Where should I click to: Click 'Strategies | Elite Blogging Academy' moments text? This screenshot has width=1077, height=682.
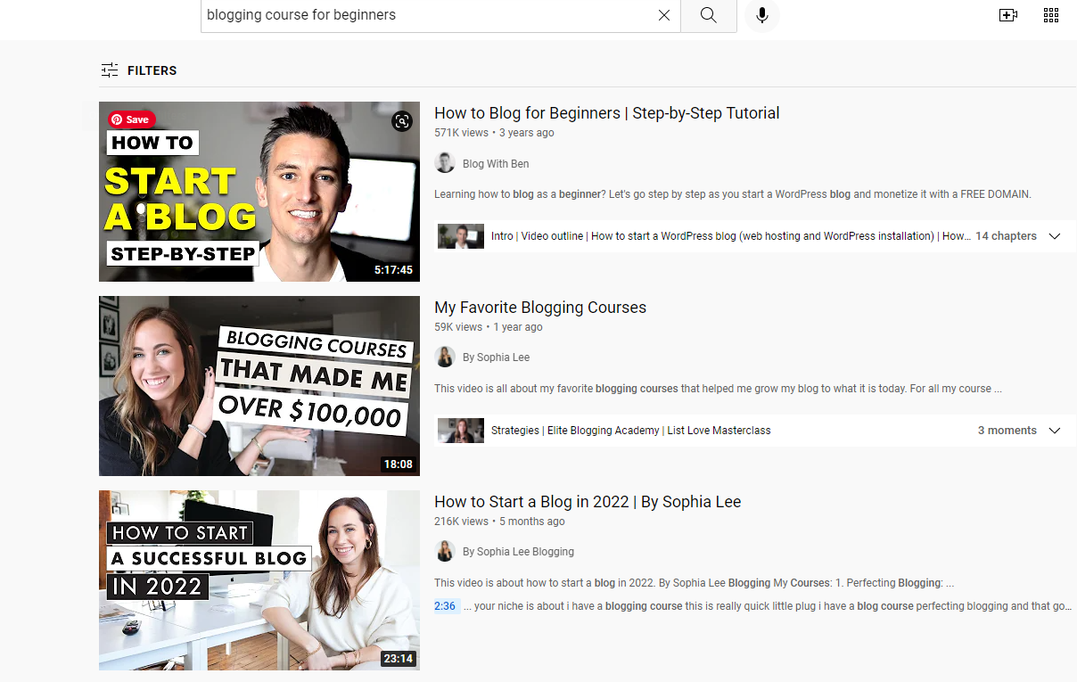point(631,431)
